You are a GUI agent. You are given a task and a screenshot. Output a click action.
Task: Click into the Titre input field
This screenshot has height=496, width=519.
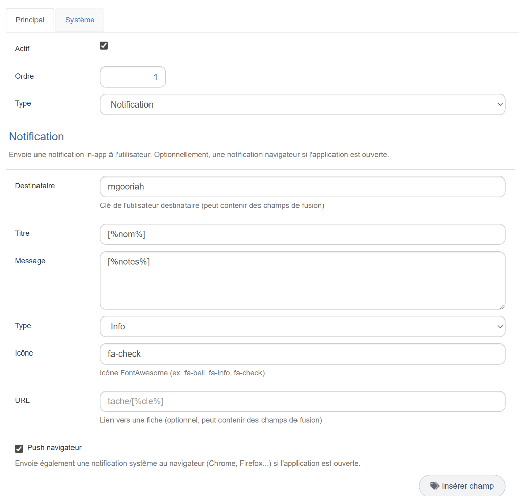tap(302, 234)
